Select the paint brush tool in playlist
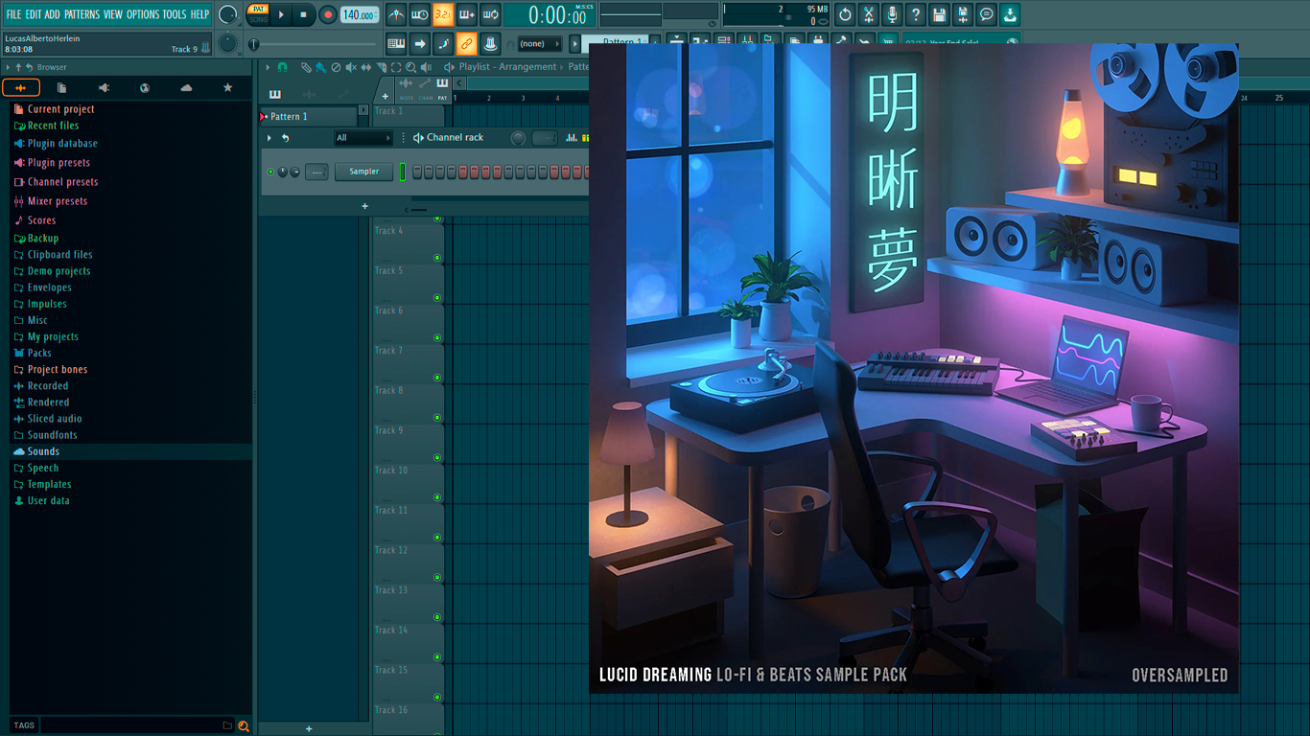 [x=321, y=67]
